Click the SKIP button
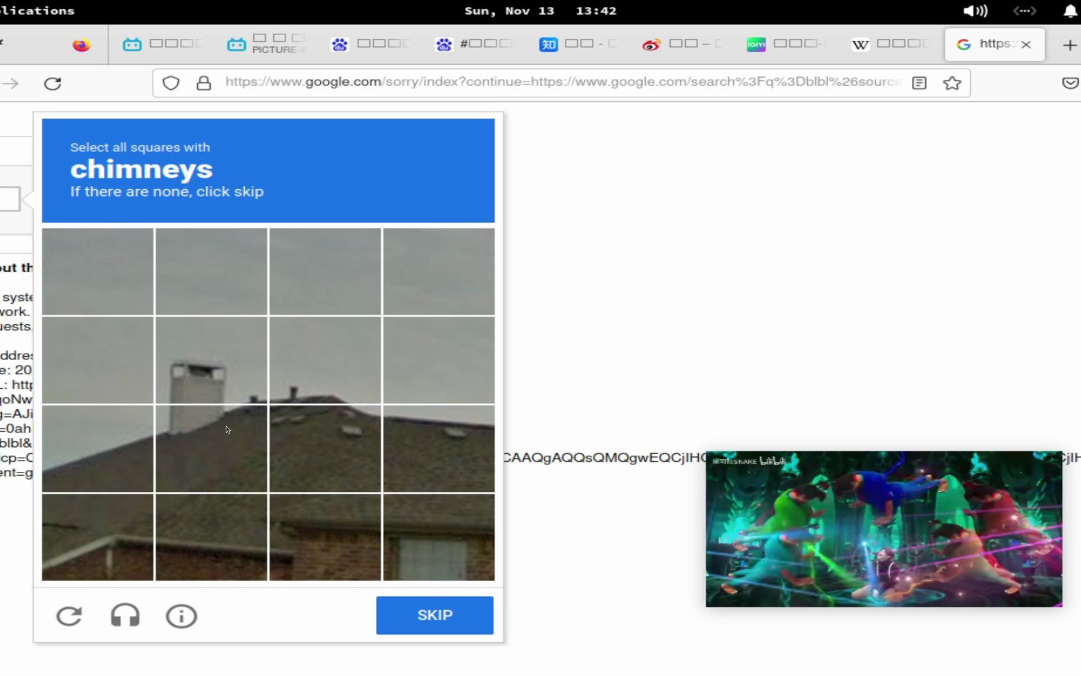This screenshot has height=676, width=1081. click(x=435, y=615)
